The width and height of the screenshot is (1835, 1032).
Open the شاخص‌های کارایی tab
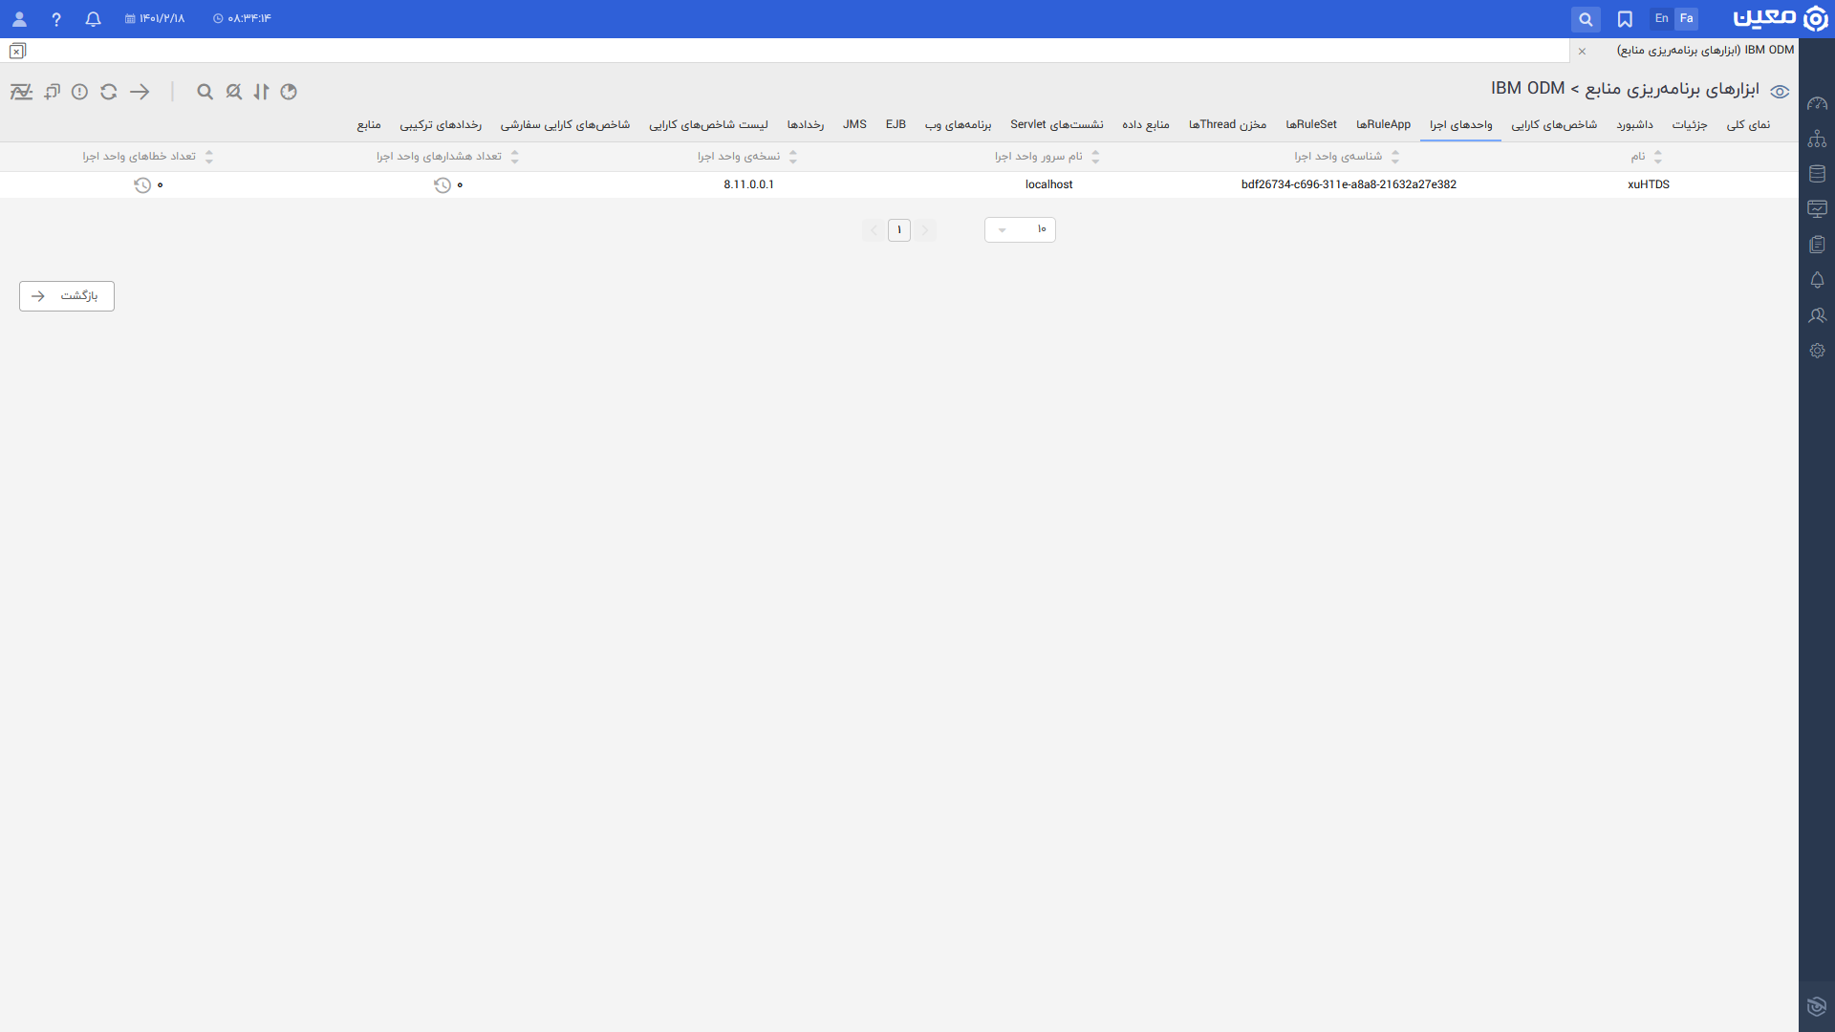(1554, 125)
